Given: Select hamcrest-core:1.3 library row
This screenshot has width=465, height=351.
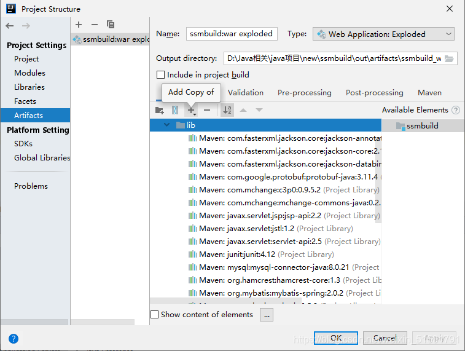Looking at the screenshot, I should coord(265,280).
